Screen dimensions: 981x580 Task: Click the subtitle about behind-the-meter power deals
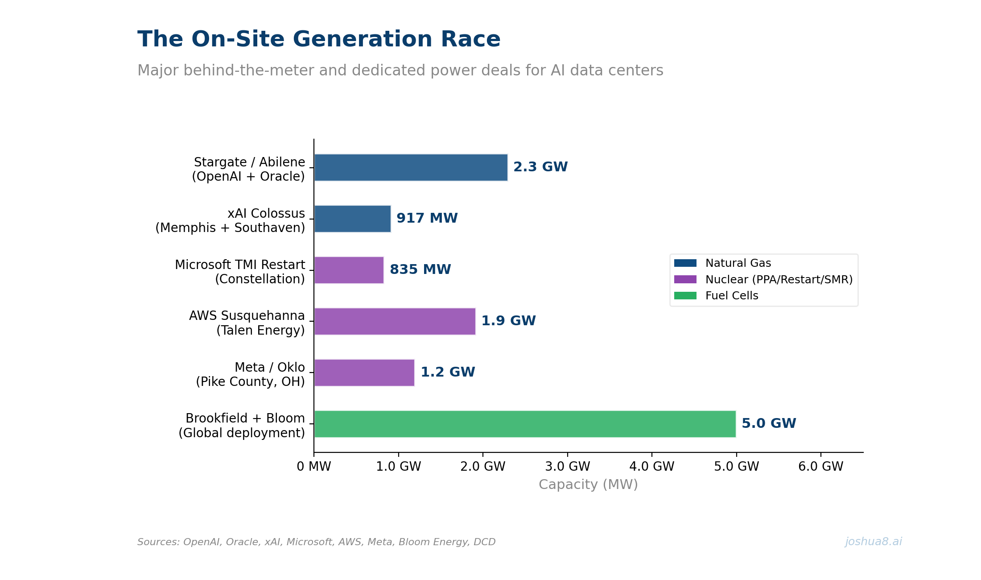[400, 70]
